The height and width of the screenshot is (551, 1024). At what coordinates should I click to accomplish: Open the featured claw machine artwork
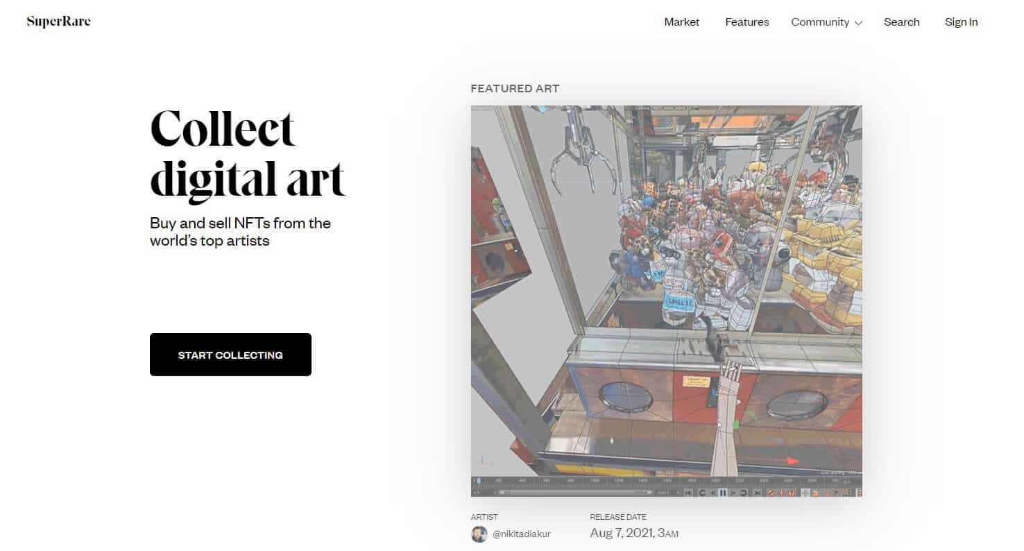point(667,301)
